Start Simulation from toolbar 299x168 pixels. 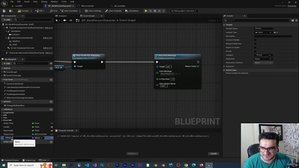tap(132, 11)
